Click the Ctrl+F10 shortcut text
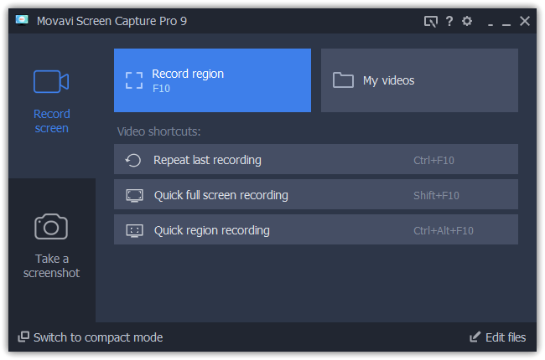Viewport: 545px width, 360px height. tap(433, 161)
